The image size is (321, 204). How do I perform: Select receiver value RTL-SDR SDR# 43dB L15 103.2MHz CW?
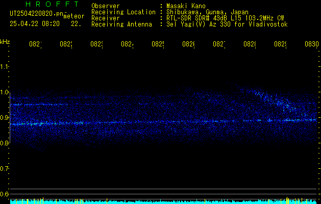tap(225, 18)
